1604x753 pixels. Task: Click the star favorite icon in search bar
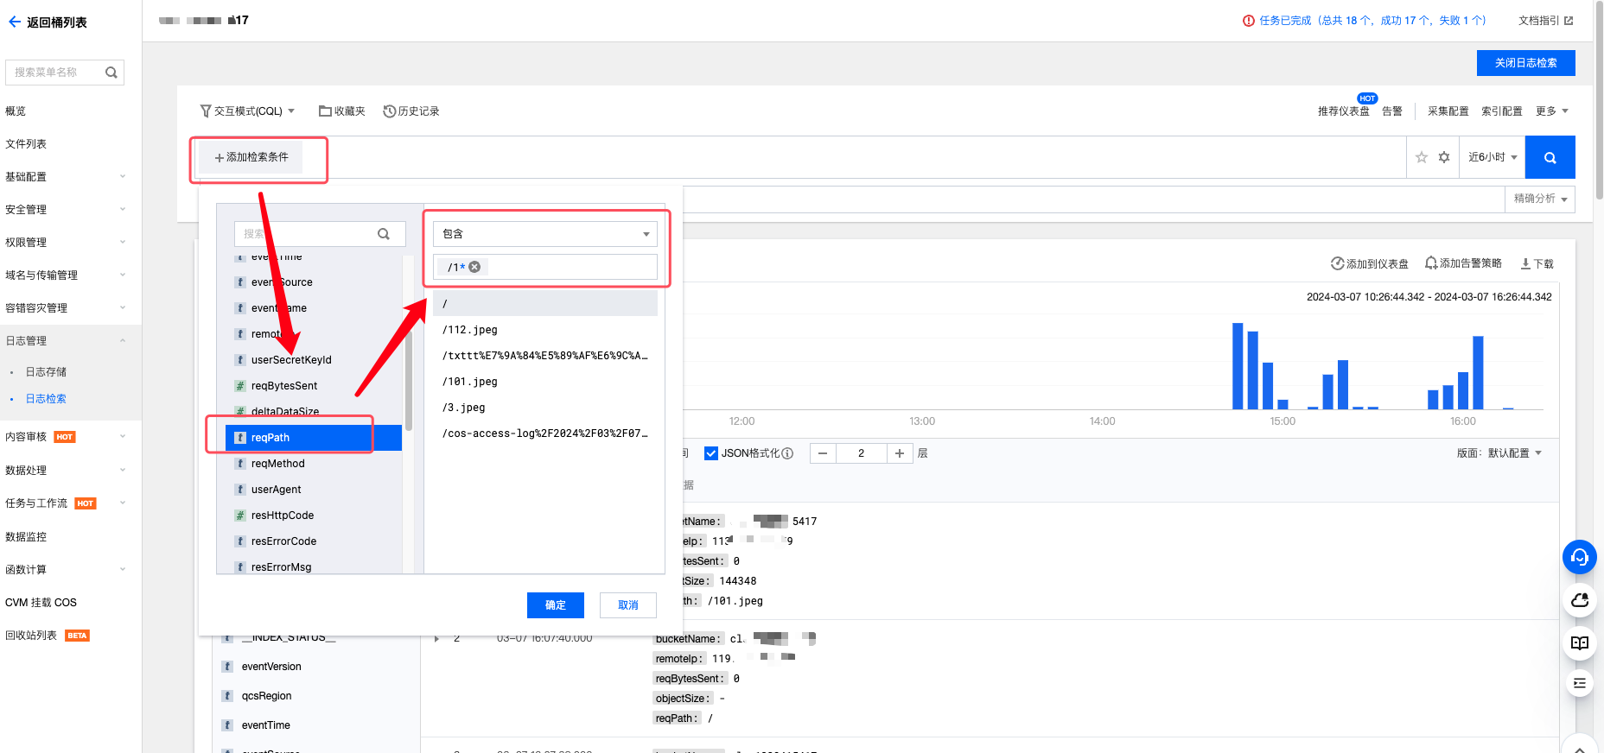pos(1422,157)
